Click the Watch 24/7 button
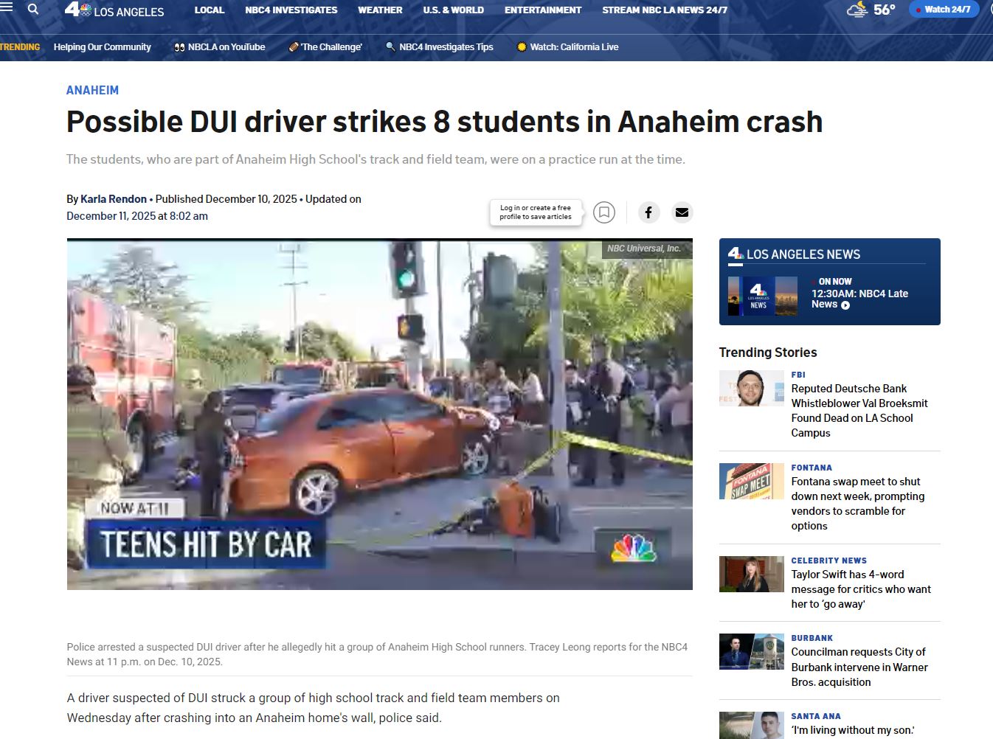The height and width of the screenshot is (739, 993). point(944,10)
